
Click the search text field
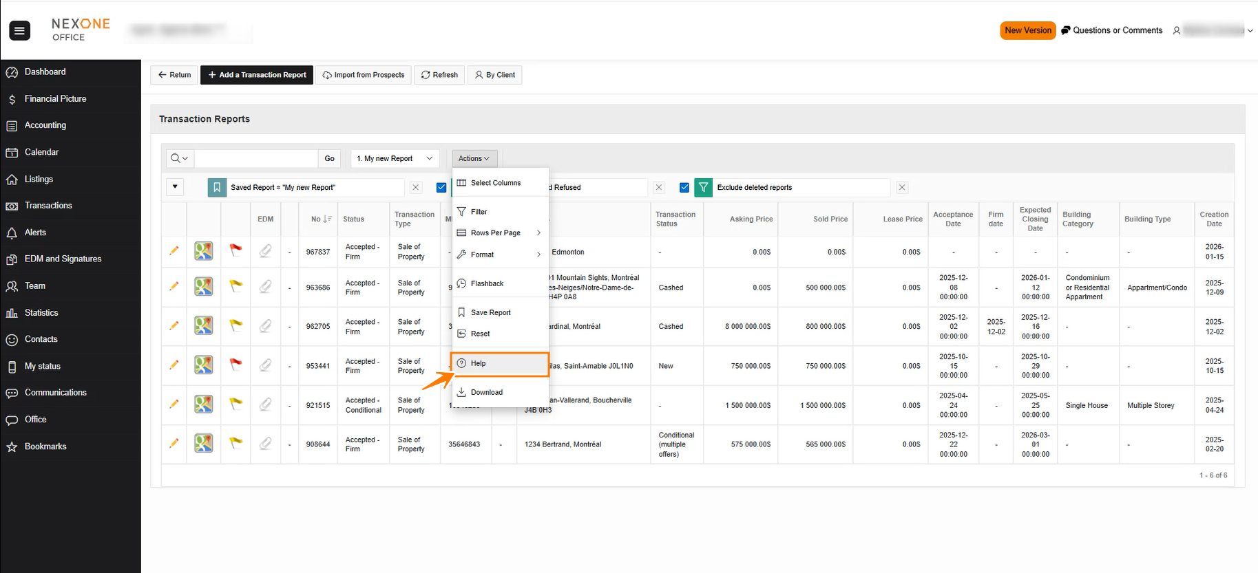tap(256, 158)
